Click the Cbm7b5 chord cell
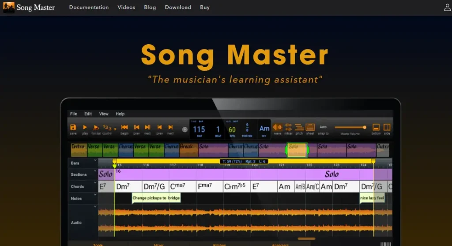Image resolution: width=452 pixels, height=246 pixels. [x=237, y=186]
